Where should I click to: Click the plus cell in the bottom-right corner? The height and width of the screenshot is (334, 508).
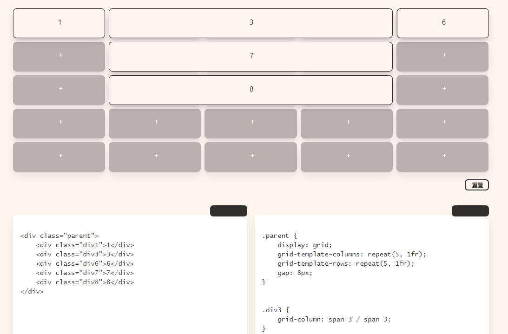click(x=442, y=157)
